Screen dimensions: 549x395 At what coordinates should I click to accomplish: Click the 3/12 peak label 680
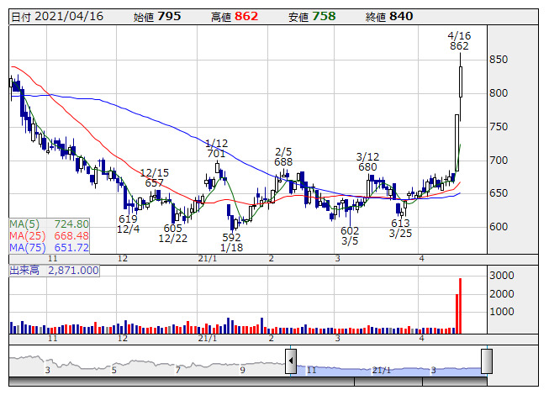click(367, 166)
